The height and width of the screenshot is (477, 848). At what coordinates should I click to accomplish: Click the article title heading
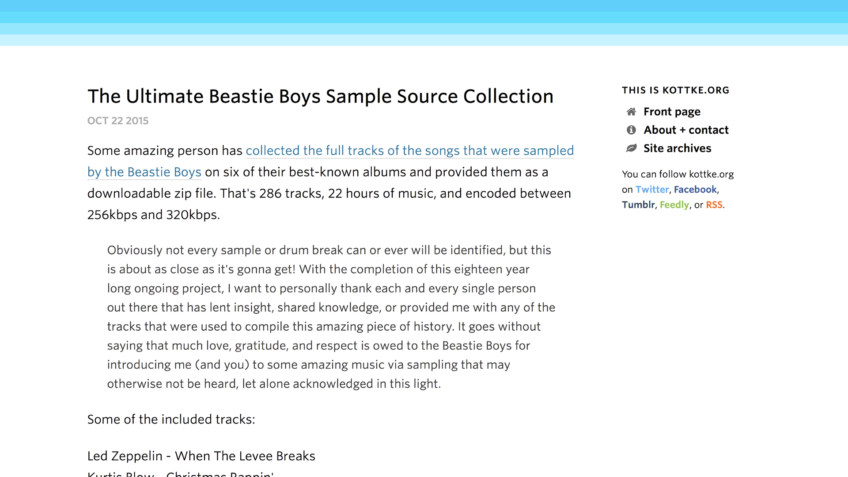(320, 96)
